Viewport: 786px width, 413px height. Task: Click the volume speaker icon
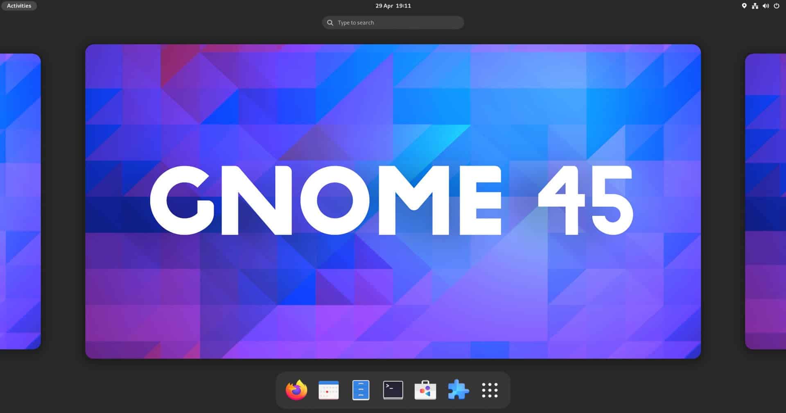pos(766,6)
